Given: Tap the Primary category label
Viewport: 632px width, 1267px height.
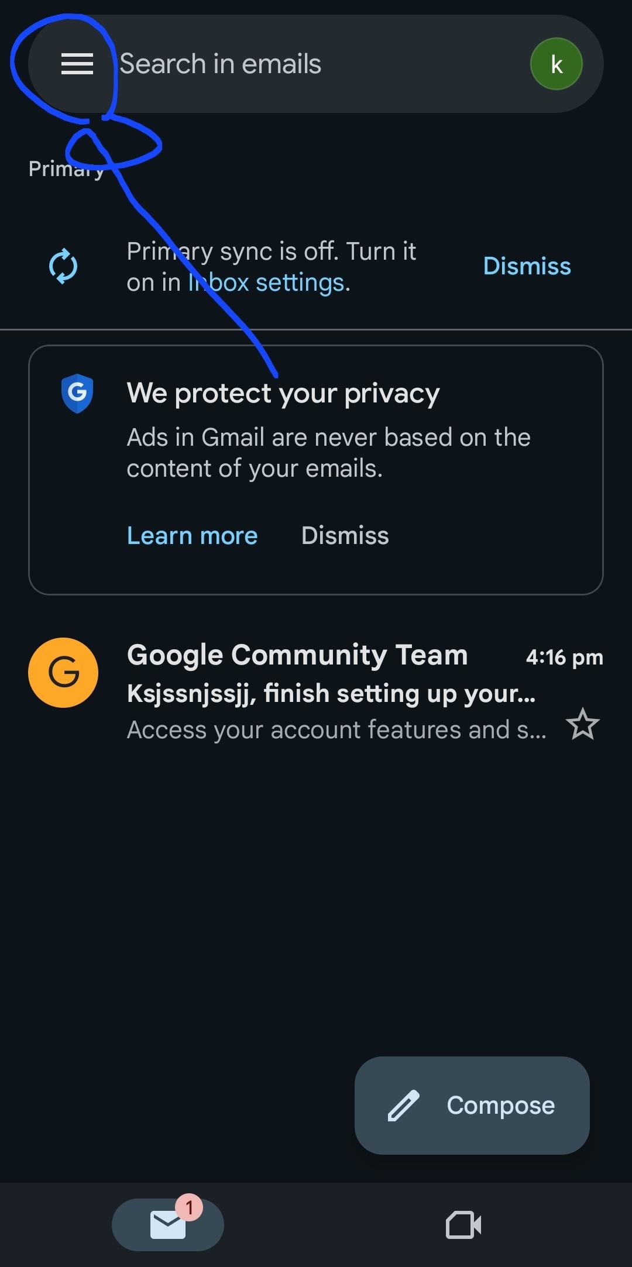Looking at the screenshot, I should [66, 169].
